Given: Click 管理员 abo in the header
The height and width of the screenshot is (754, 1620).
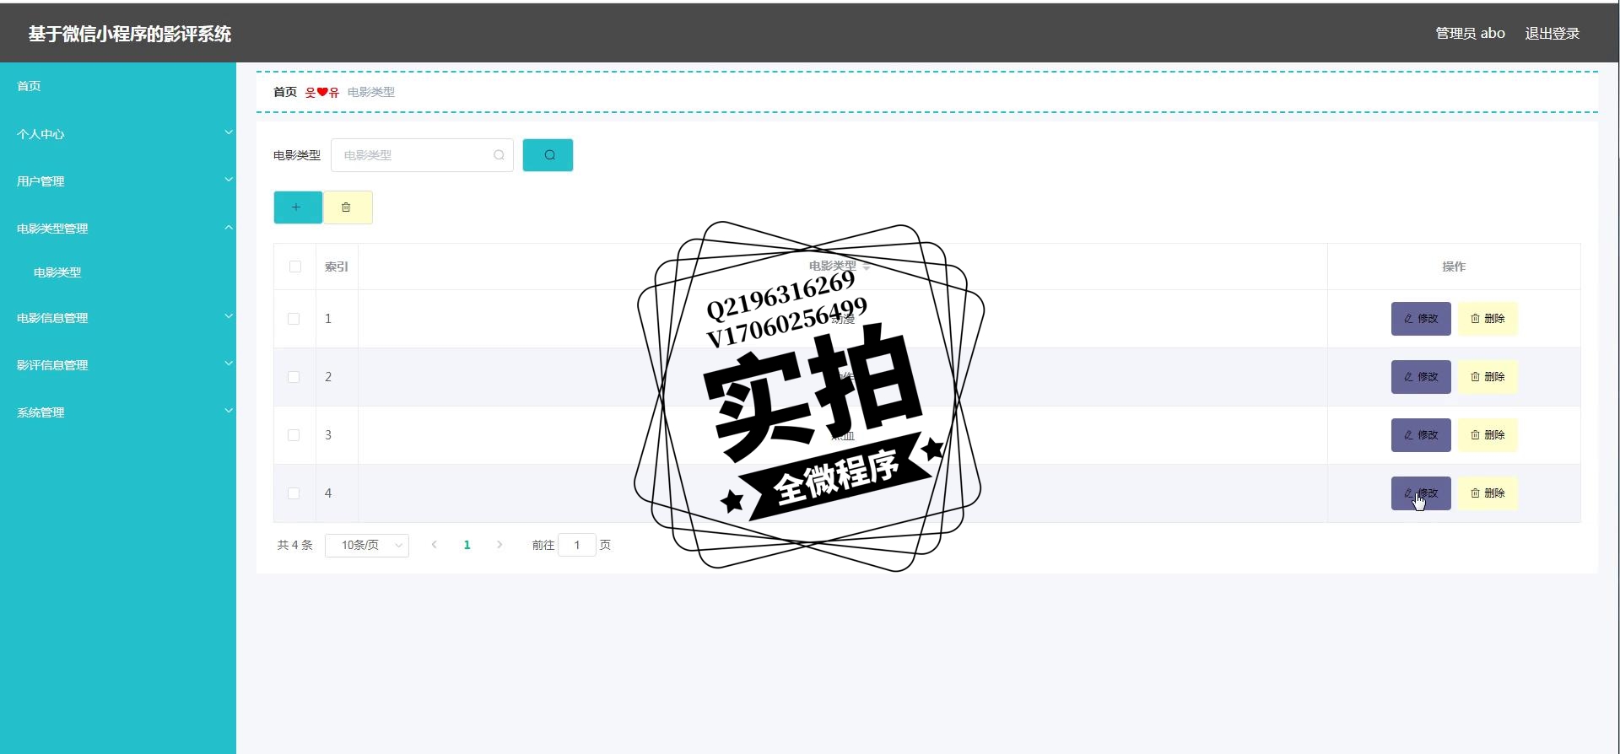Looking at the screenshot, I should [x=1470, y=34].
